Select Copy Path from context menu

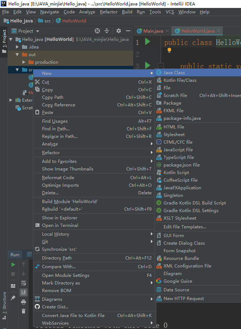94,97
